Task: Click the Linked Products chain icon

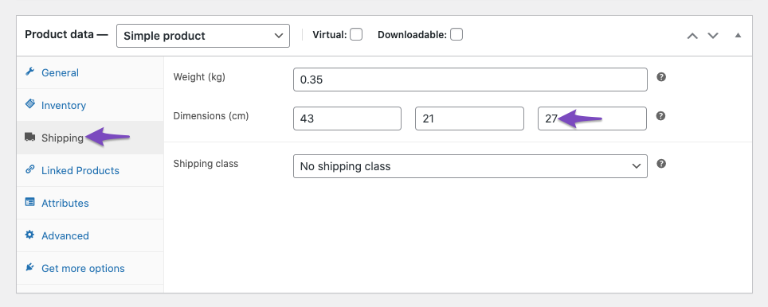Action: click(x=30, y=169)
